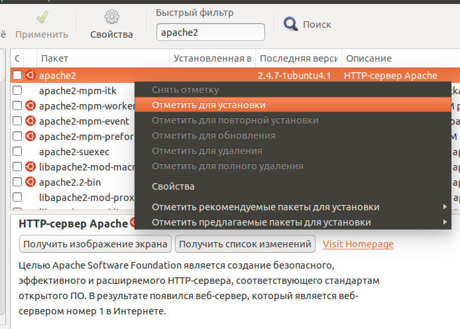Image resolution: width=460 pixels, height=329 pixels.
Task: Select the apache2.2-bin package name
Action: (x=70, y=182)
